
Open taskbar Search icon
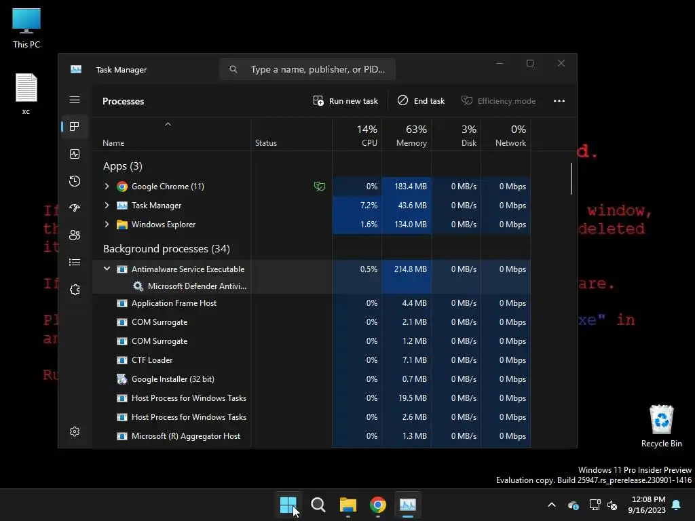pos(318,504)
